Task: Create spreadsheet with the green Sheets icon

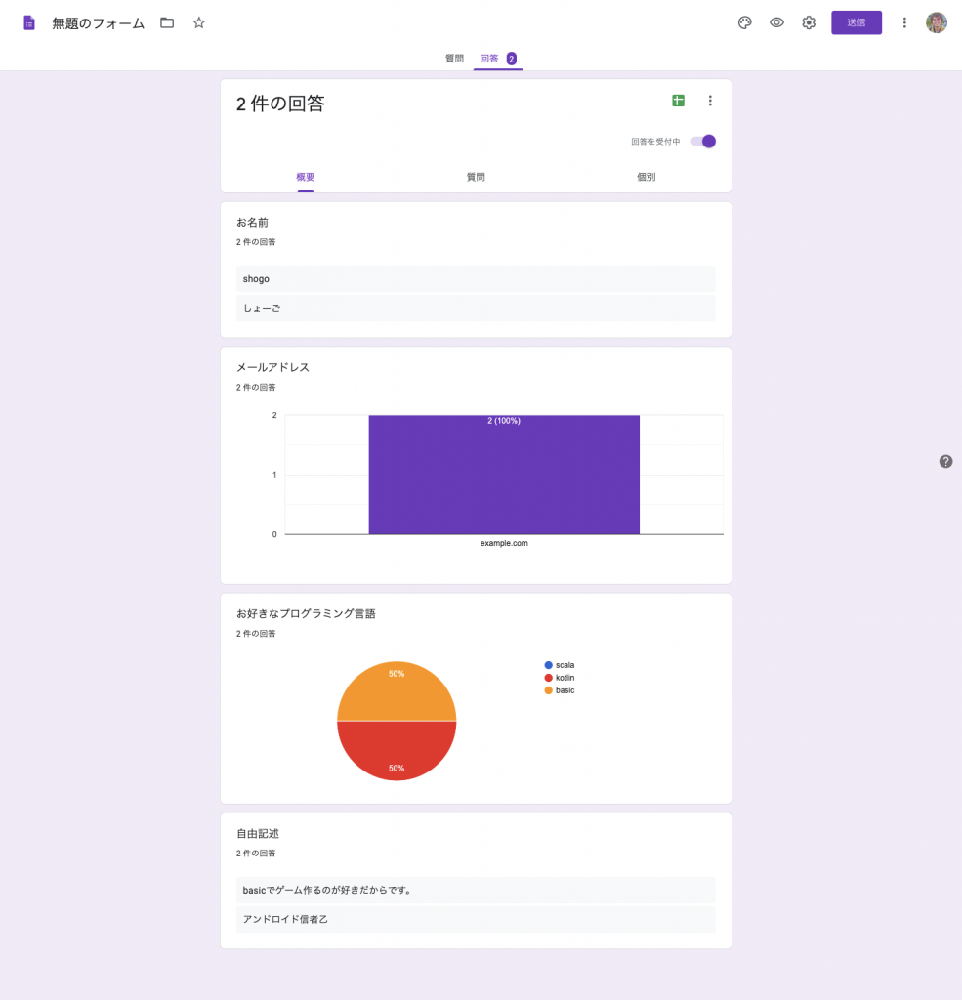Action: (x=678, y=101)
